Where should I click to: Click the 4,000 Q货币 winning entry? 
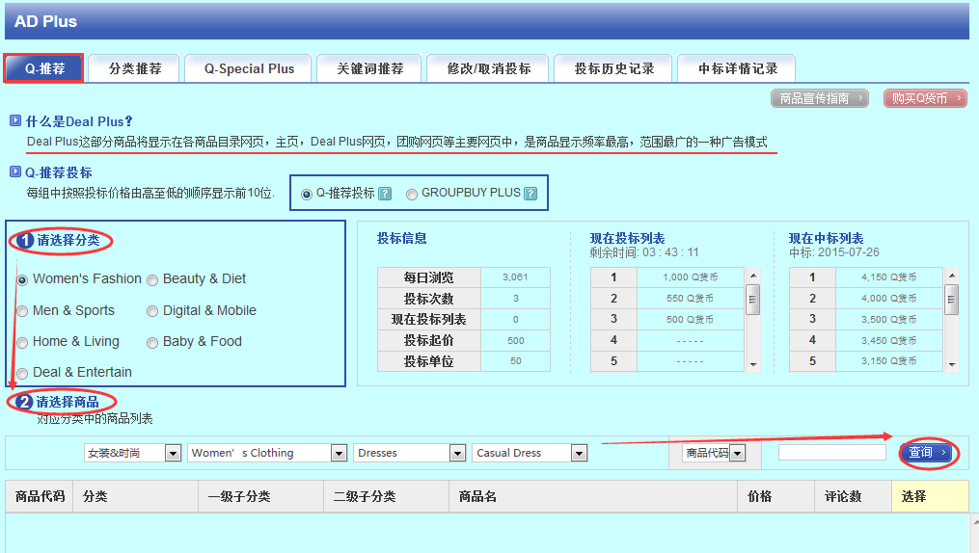[889, 298]
